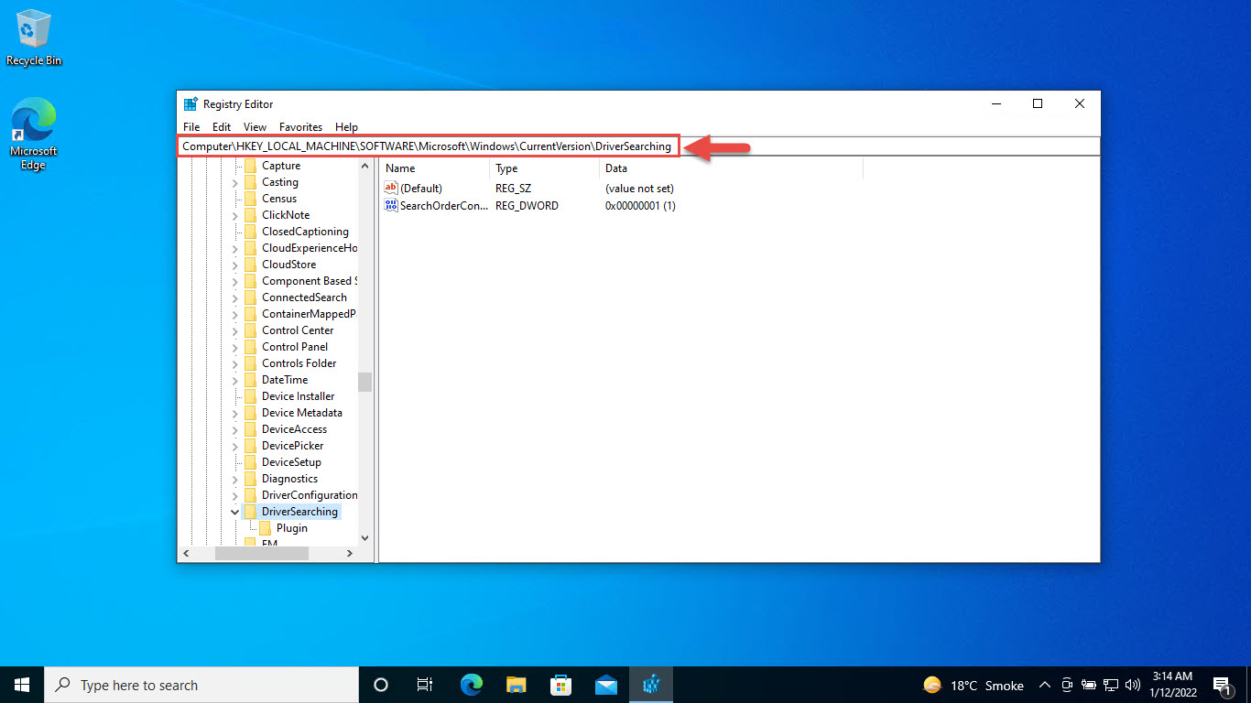Click the tree scroll down arrow
1251x703 pixels.
point(364,538)
